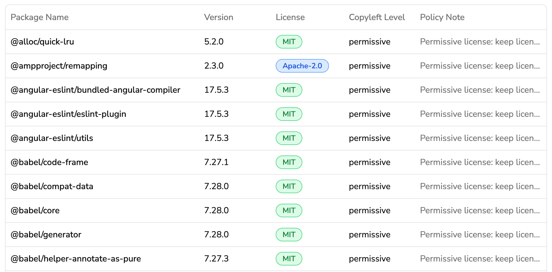Click version 7.28.0 of @babel/compat-data
The width and height of the screenshot is (552, 272).
click(x=216, y=186)
